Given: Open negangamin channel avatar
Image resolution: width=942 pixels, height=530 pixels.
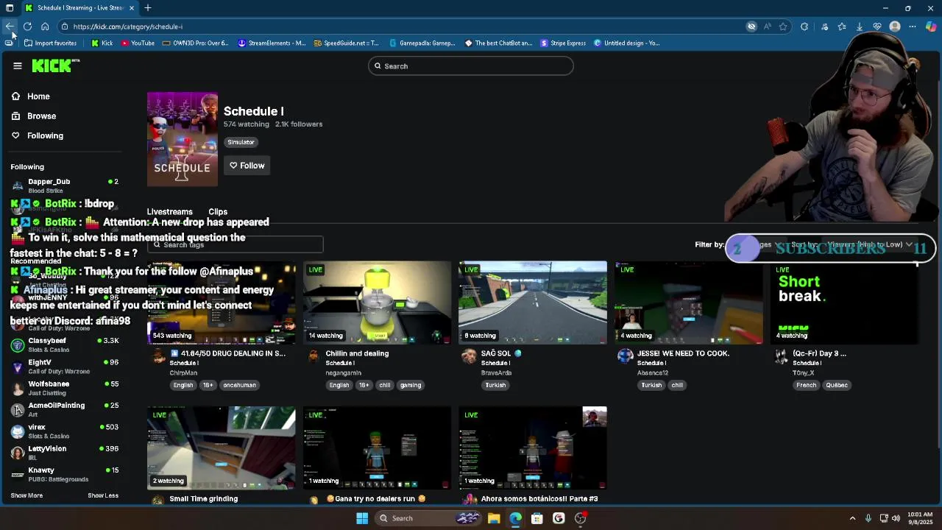Looking at the screenshot, I should 313,356.
